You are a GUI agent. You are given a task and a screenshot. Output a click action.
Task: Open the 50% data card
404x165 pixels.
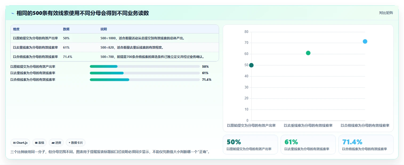tap(250, 145)
